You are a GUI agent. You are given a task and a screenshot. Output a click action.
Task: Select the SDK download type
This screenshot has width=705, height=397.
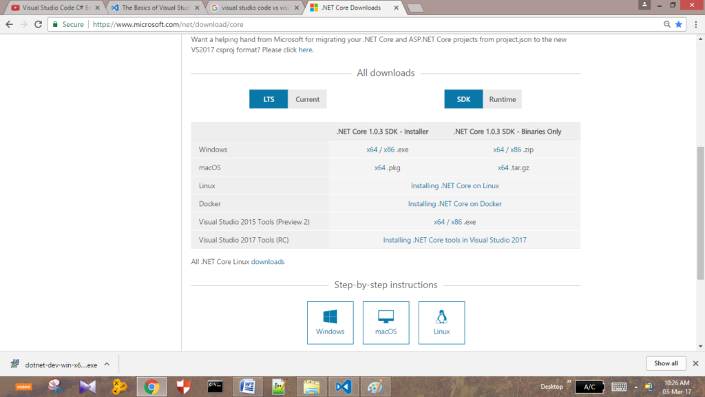click(463, 99)
